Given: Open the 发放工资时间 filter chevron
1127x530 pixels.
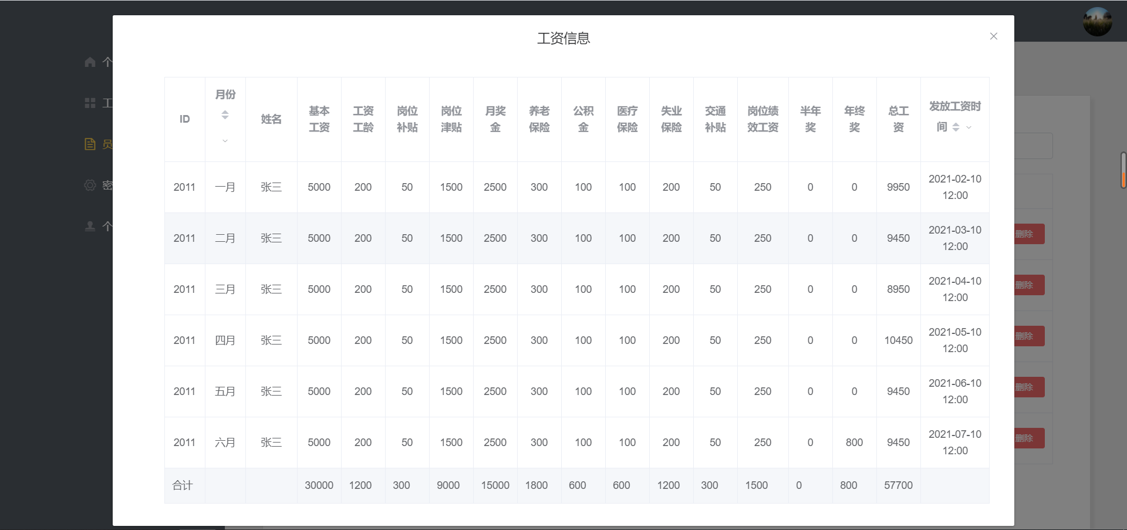Looking at the screenshot, I should coord(969,127).
